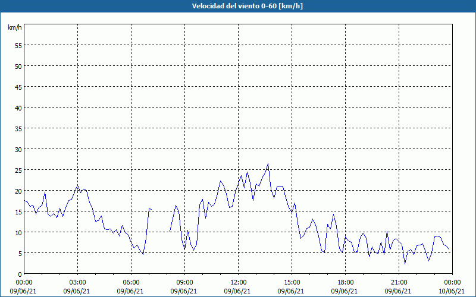Click the 09/06/21 date under 12:00
Screen dimensions: 476x297
pyautogui.click(x=237, y=291)
